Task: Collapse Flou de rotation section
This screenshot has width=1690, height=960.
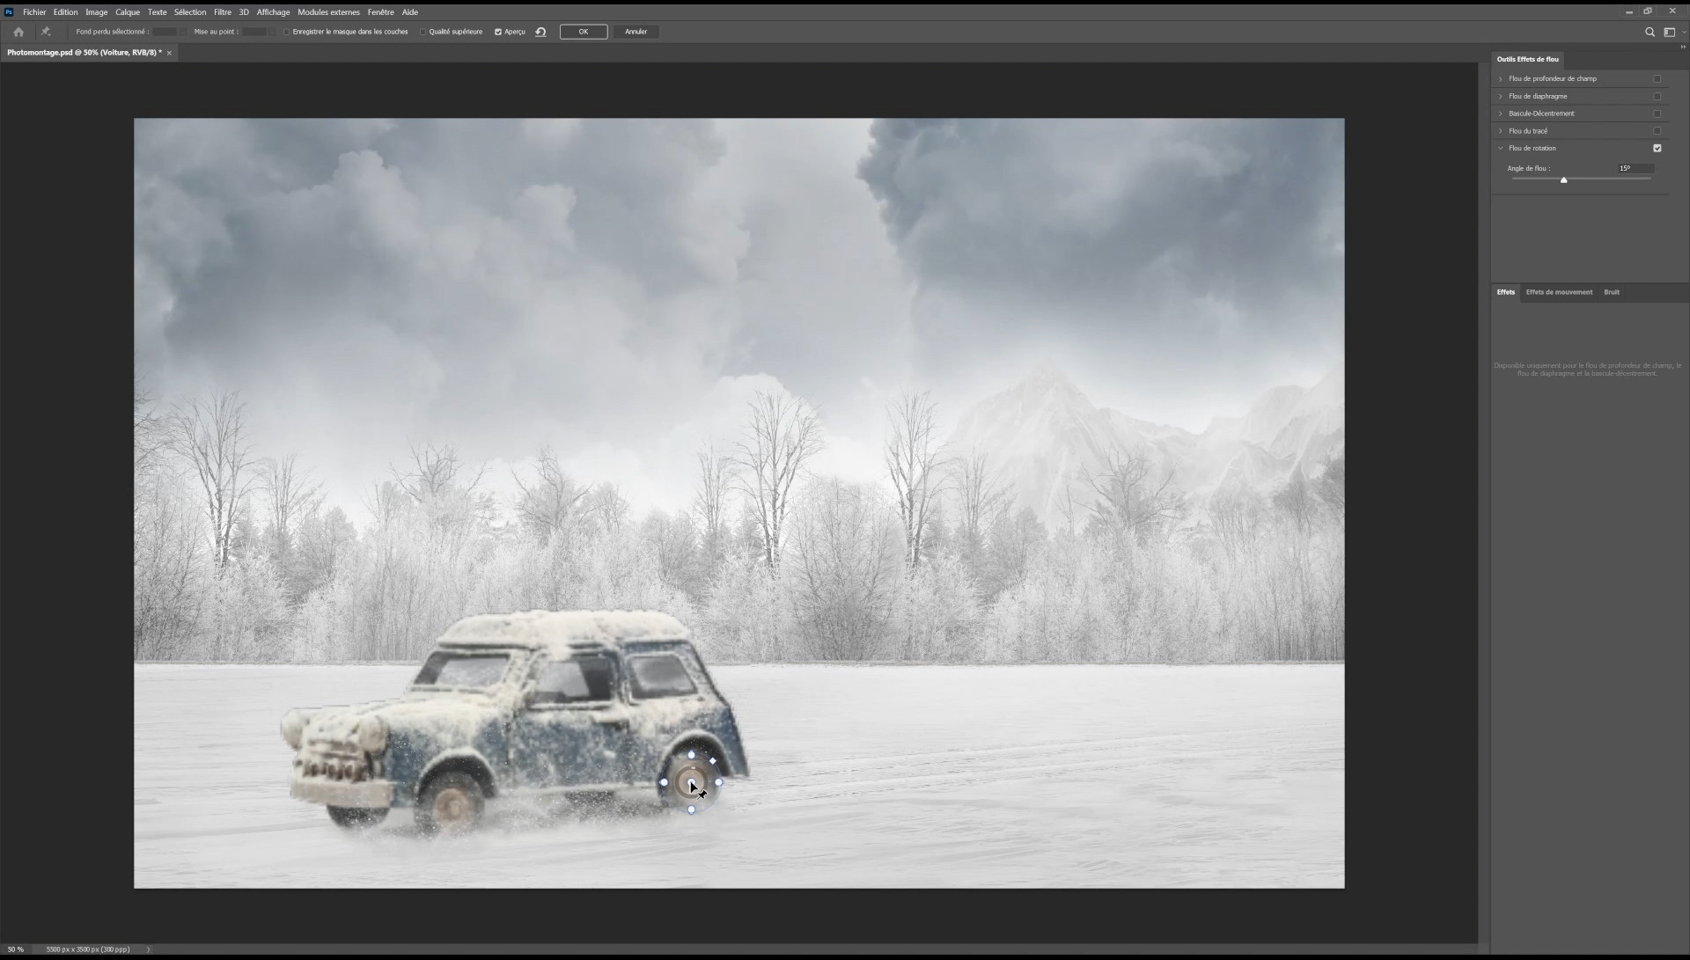Action: 1501,148
